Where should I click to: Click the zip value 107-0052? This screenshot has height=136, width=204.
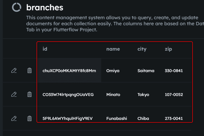click(x=174, y=95)
